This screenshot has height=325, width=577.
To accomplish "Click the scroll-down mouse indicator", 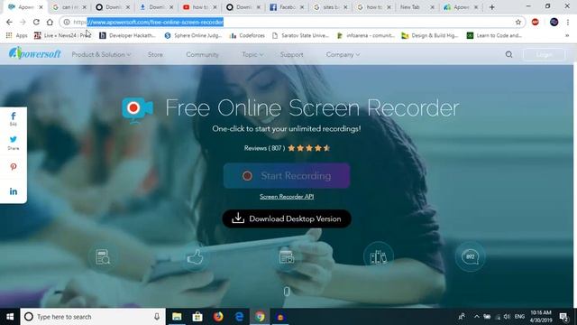I will pyautogui.click(x=287, y=292).
